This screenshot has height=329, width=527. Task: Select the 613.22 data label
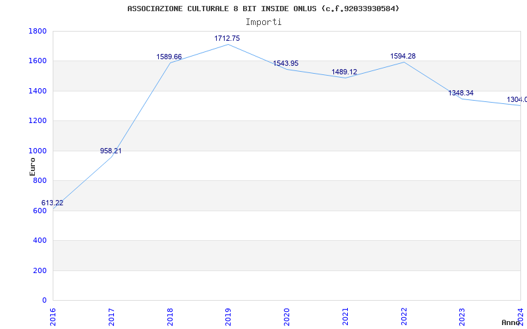pos(52,203)
